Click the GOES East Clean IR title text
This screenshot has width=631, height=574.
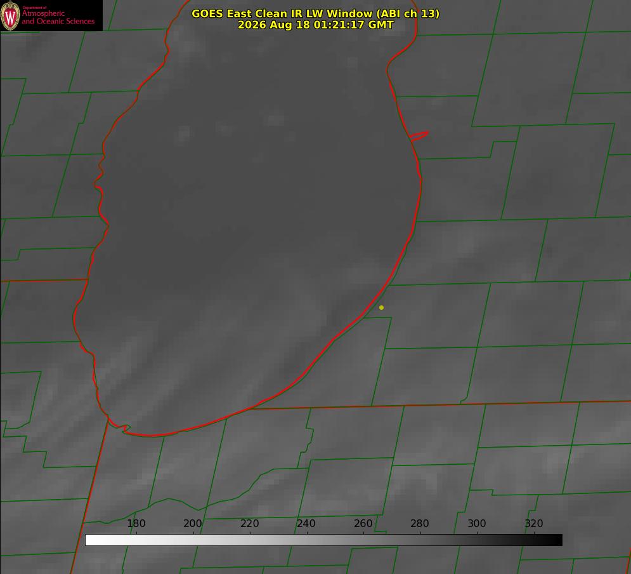316,13
